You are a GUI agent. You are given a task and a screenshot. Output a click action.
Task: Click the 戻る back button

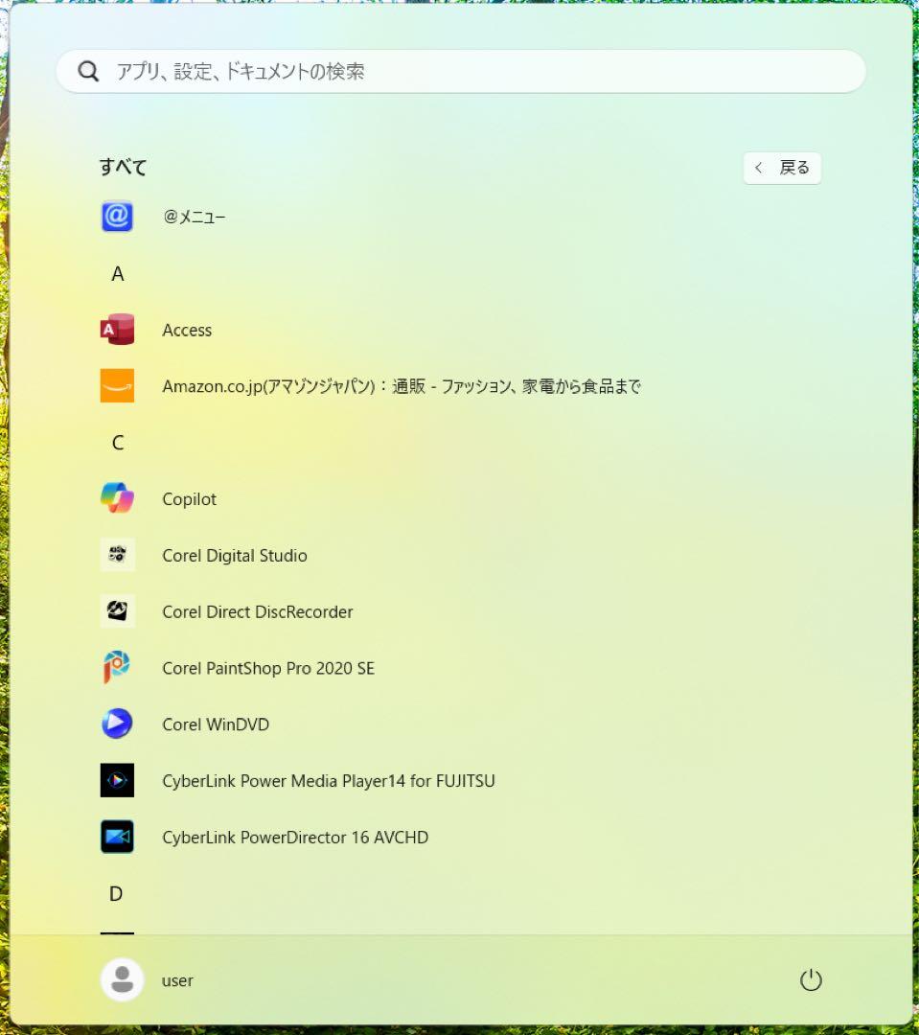coord(782,168)
